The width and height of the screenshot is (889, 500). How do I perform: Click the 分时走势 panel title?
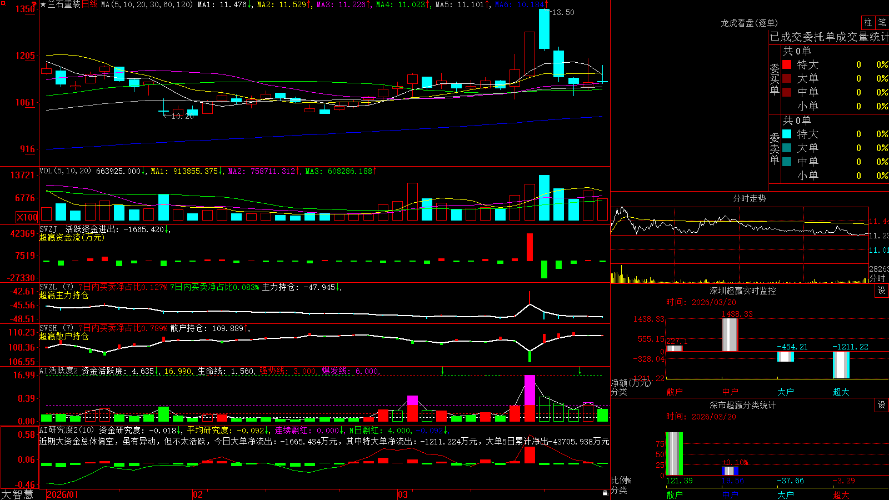click(749, 198)
